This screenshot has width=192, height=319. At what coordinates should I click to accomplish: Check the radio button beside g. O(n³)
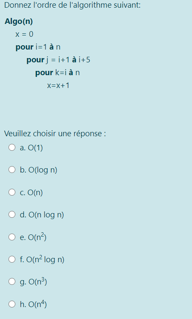12,281
